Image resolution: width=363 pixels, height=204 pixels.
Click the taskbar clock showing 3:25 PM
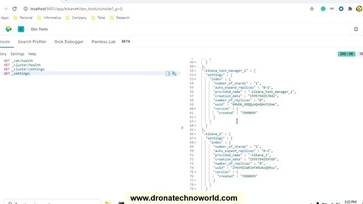coord(351,202)
